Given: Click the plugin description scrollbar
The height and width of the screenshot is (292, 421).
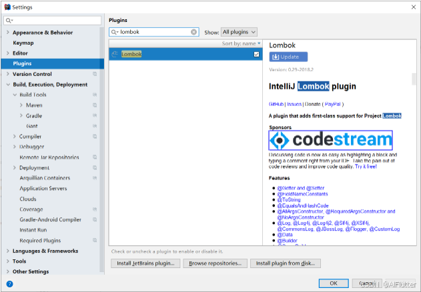Looking at the screenshot, I should coord(414,79).
